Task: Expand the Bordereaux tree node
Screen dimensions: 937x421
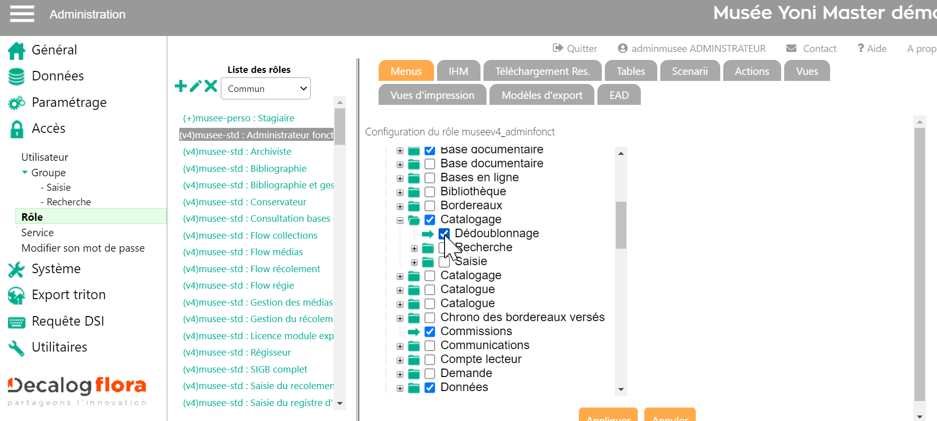Action: [400, 206]
